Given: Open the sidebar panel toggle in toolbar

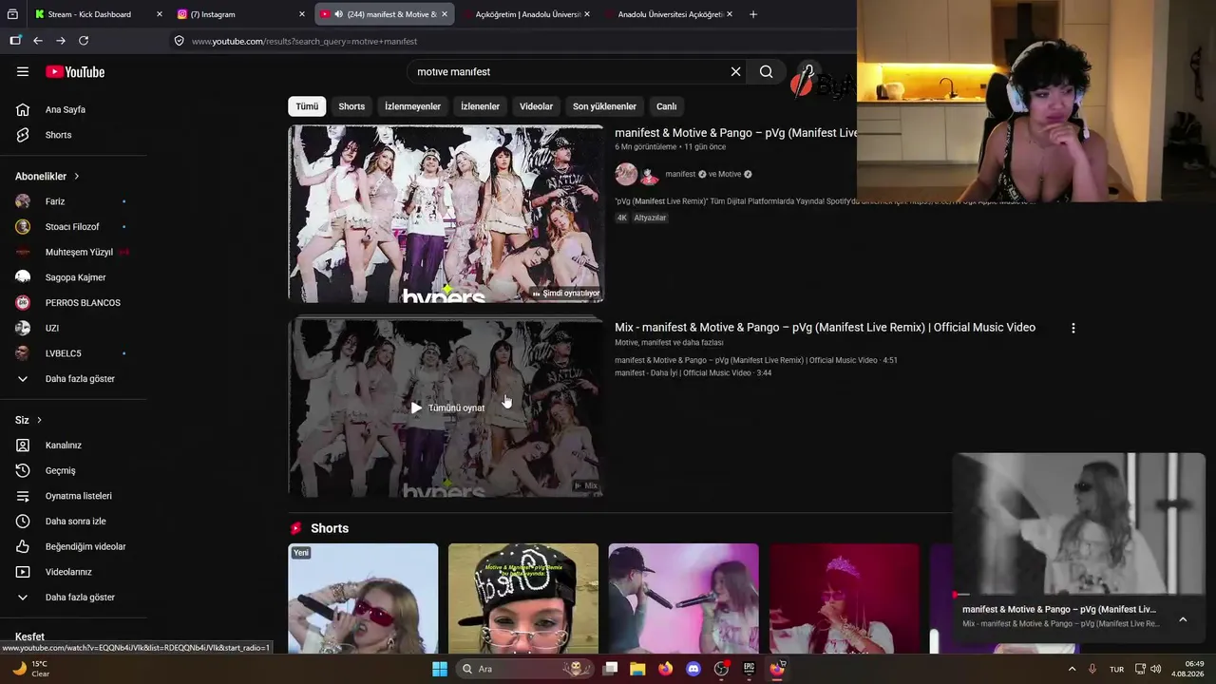Looking at the screenshot, I should tap(15, 41).
